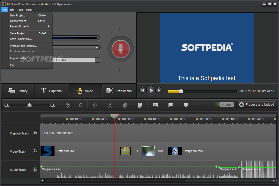
Task: Open the Transitions tab
Action: click(x=119, y=91)
